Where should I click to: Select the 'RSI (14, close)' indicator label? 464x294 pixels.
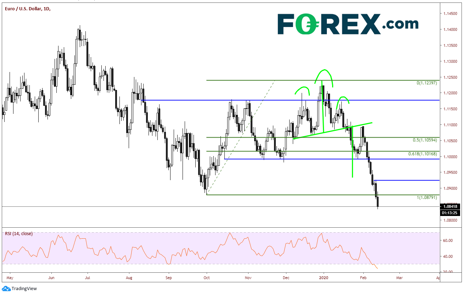(18, 233)
